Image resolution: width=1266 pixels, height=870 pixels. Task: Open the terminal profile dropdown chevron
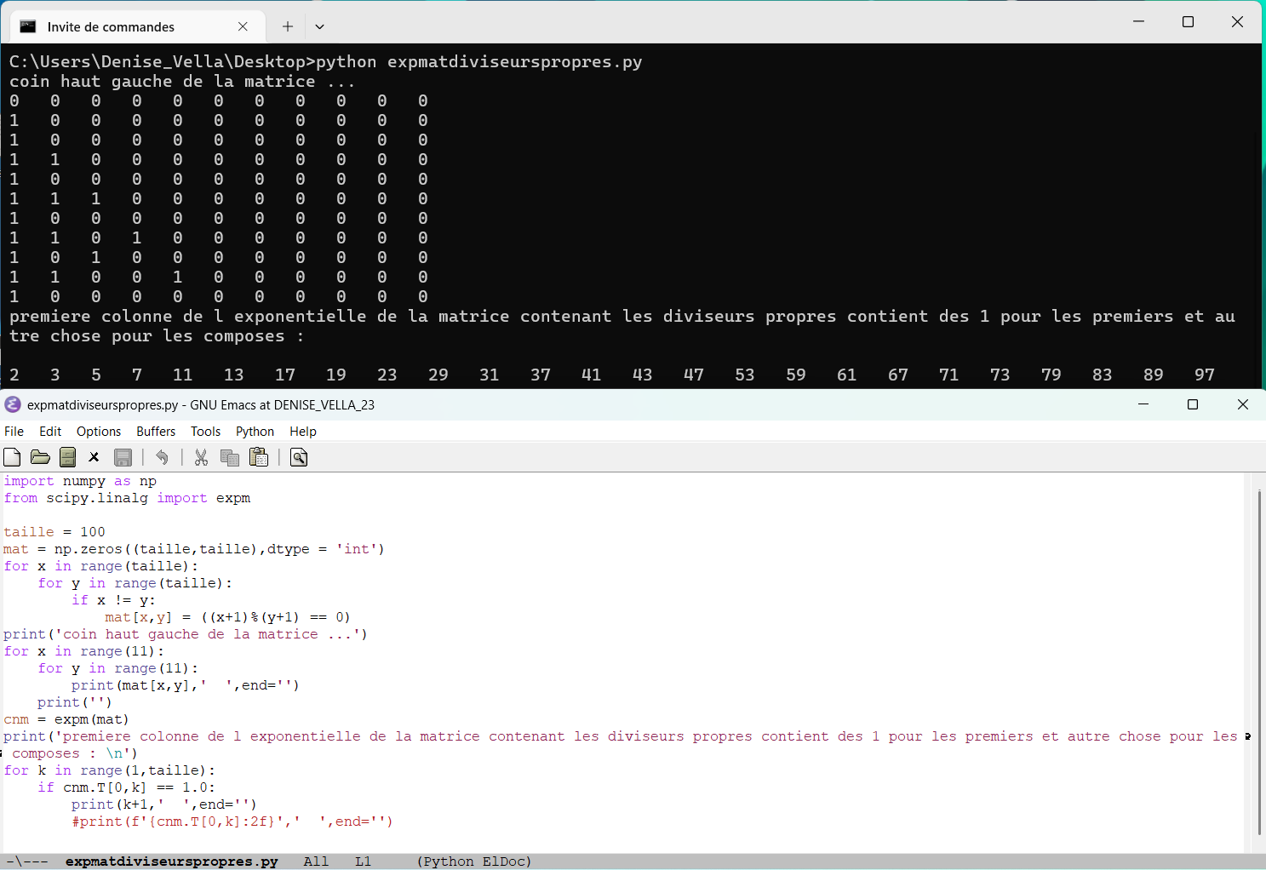tap(319, 26)
